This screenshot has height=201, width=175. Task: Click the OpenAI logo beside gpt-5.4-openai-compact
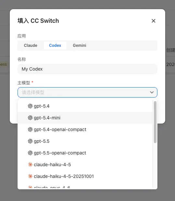30,129
